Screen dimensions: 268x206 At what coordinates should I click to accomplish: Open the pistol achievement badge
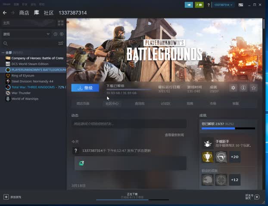point(221,157)
